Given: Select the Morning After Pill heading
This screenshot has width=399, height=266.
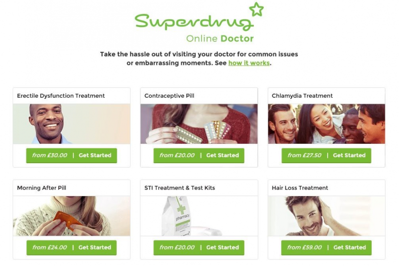Looking at the screenshot, I should [x=41, y=188].
